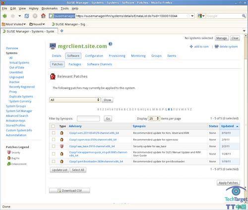The width and height of the screenshot is (248, 210).
Task: Open the address bar history dropdown
Action: coord(192,16)
